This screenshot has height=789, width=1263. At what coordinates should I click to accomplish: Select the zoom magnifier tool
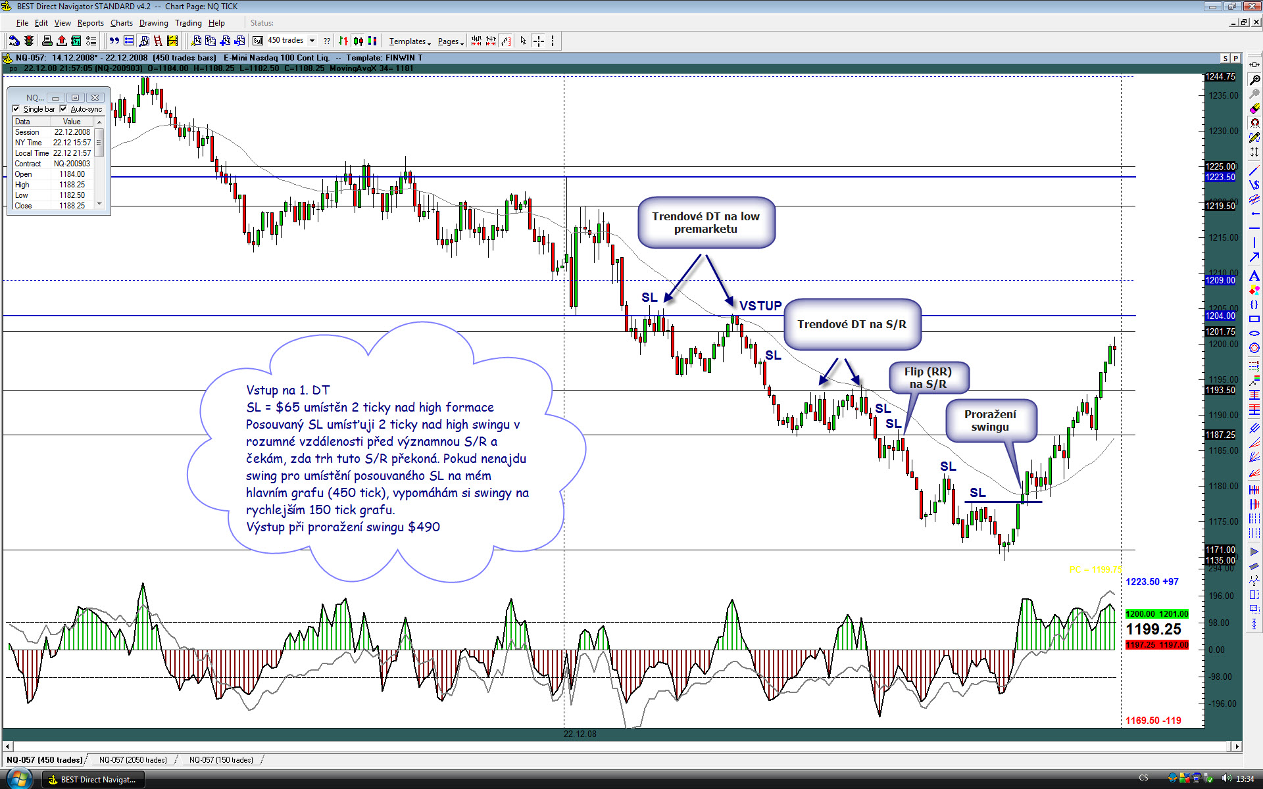tap(1254, 80)
